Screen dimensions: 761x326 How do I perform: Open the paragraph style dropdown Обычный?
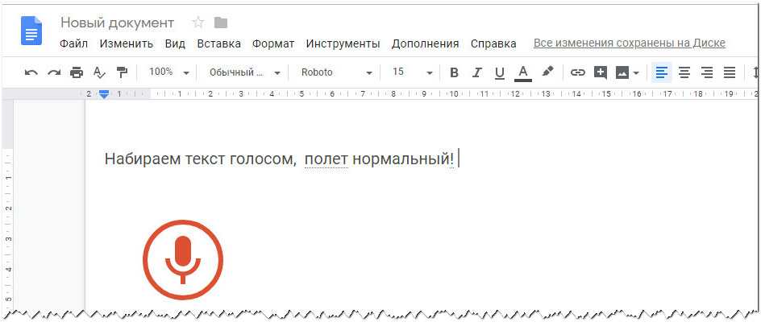click(244, 72)
